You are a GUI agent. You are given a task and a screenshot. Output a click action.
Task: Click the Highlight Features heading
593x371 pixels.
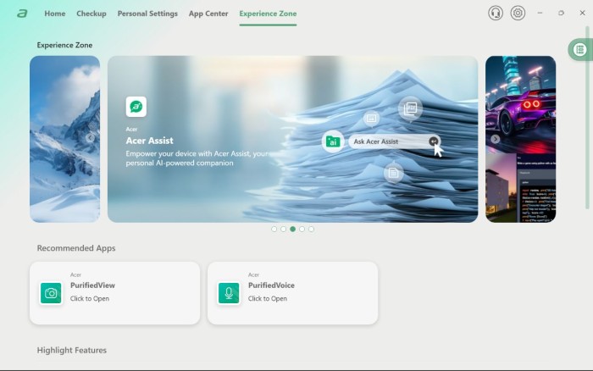(71, 350)
